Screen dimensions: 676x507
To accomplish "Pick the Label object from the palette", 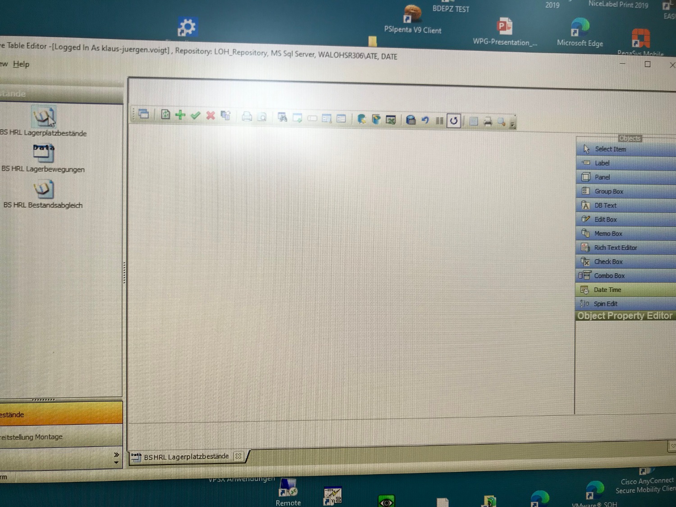I will tap(626, 163).
